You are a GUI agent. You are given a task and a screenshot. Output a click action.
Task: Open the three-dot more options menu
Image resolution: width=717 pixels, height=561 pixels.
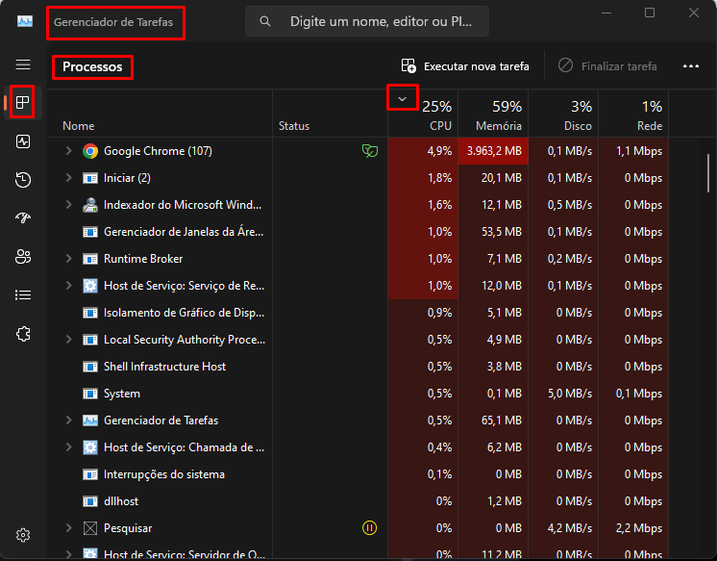tap(690, 66)
